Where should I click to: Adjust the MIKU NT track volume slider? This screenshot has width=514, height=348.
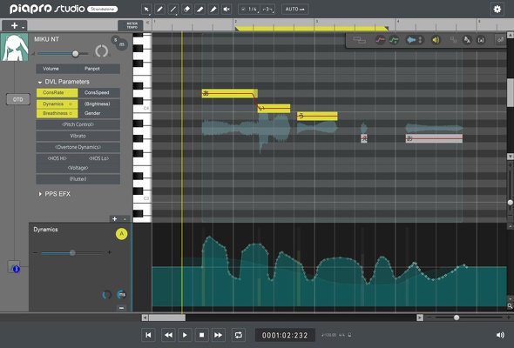tap(76, 54)
